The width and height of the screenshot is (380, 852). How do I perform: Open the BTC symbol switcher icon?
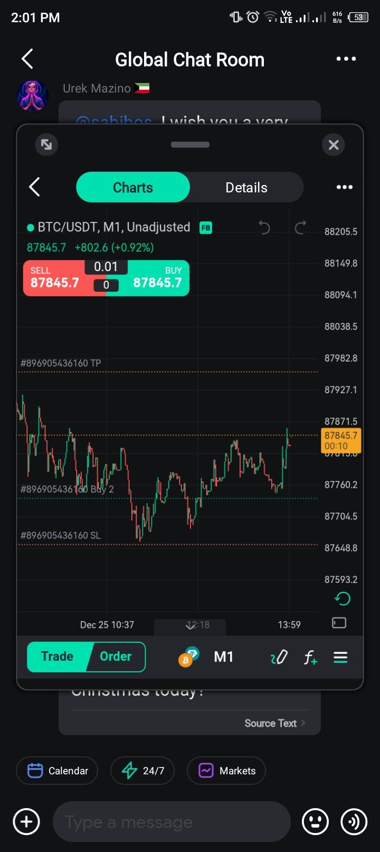pyautogui.click(x=188, y=657)
